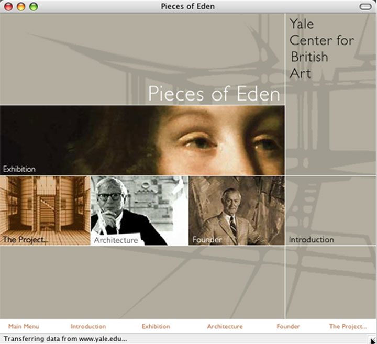Open the Introduction panel label

click(x=311, y=240)
